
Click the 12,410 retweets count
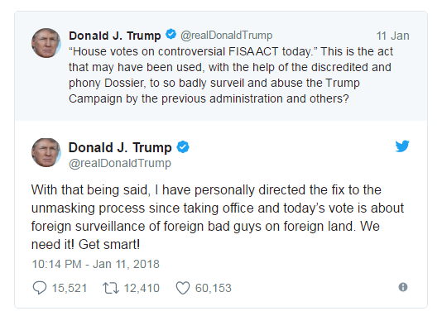pos(142,288)
